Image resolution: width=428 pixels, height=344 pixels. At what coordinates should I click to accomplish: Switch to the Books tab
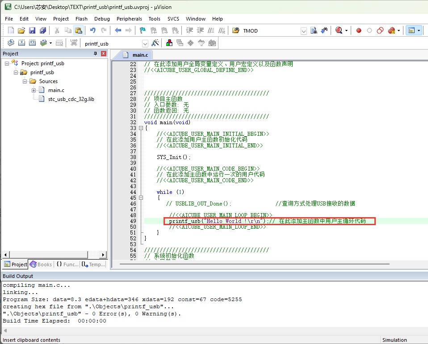[x=41, y=264]
